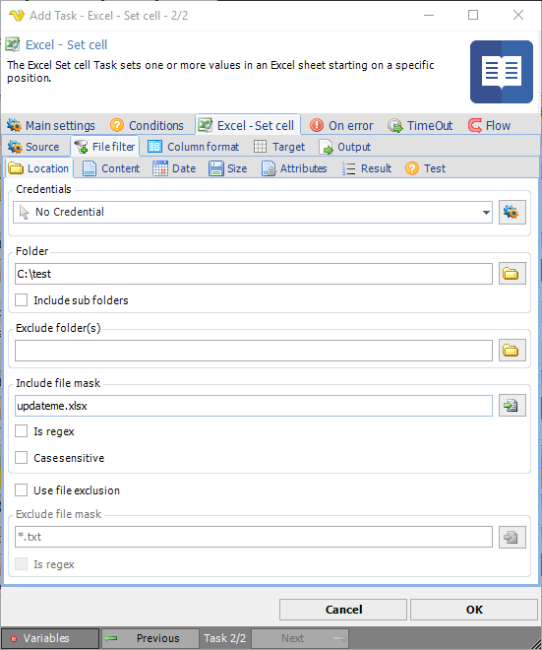Click into the Folder path field
Viewport: 542px width, 650px height.
coord(254,274)
